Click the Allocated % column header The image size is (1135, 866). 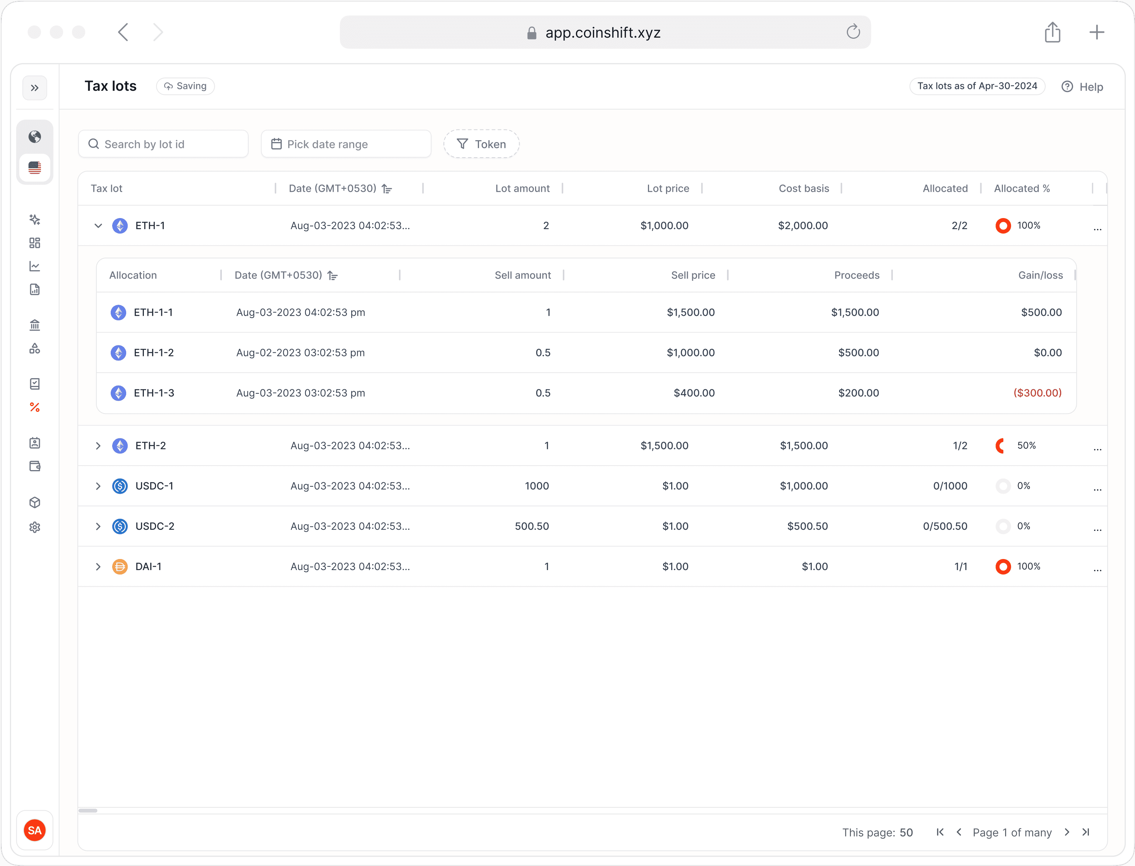(x=1022, y=189)
